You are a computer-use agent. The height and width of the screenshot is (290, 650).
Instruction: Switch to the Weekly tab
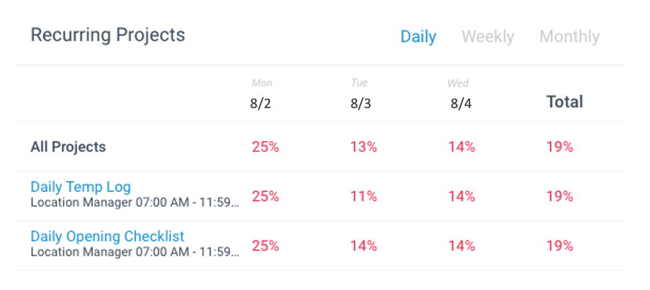[x=487, y=36]
